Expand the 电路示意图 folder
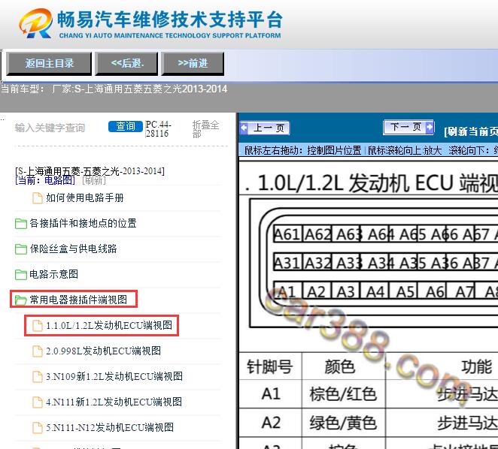The image size is (498, 449). coord(53,274)
